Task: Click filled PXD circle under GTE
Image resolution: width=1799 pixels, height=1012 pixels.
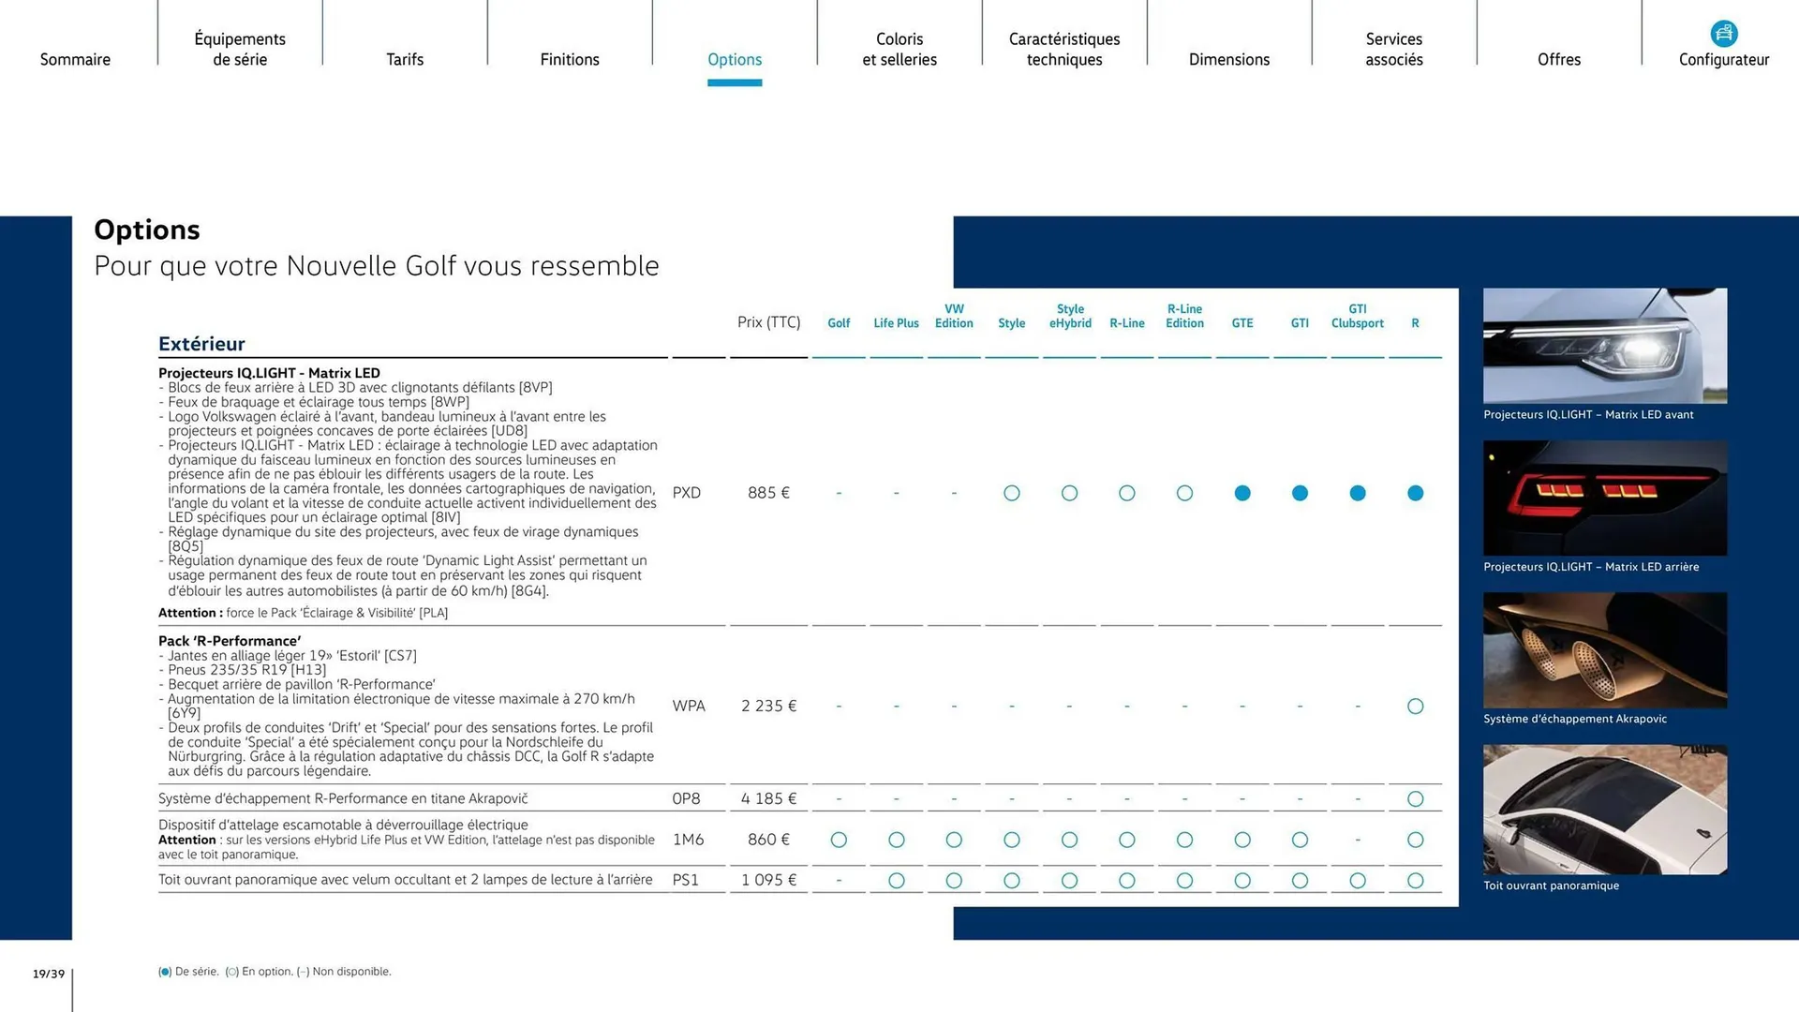Action: [x=1242, y=493]
